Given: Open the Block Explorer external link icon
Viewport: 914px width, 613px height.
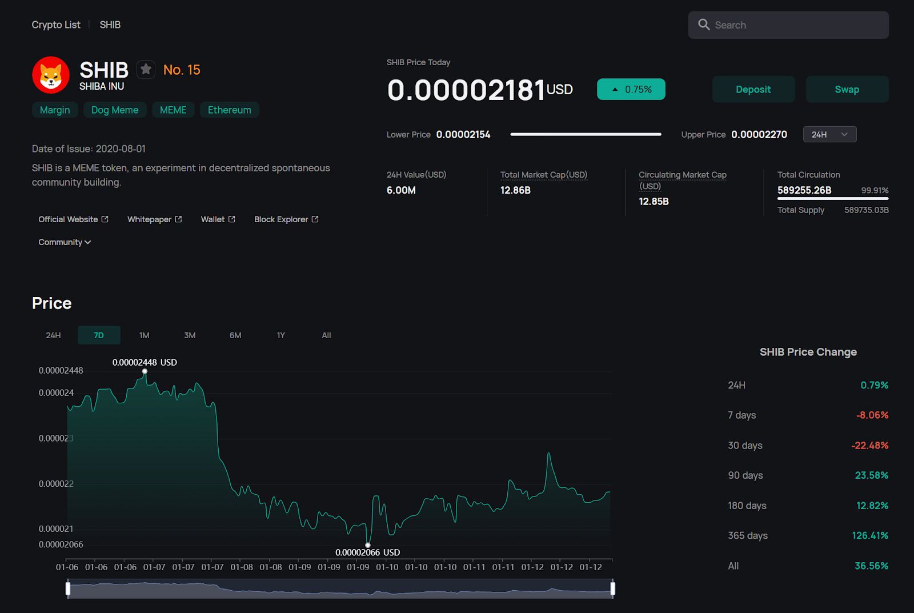Looking at the screenshot, I should [315, 219].
